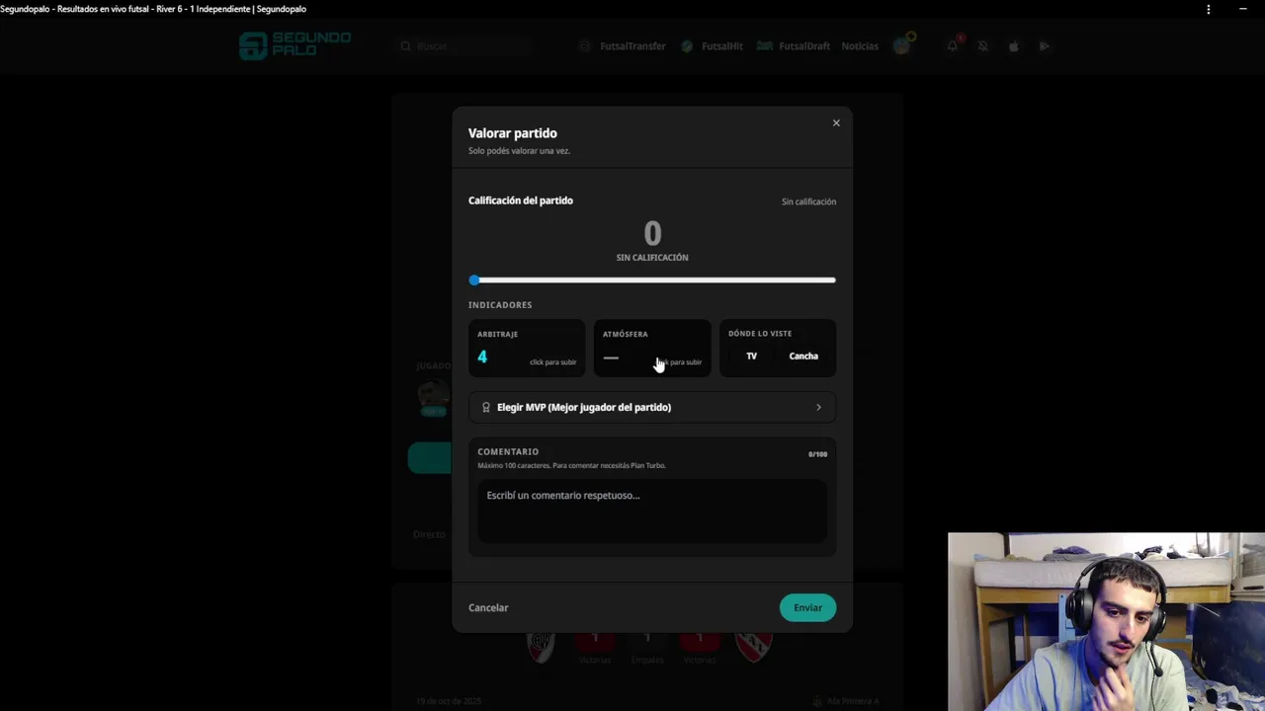Choose Cancha under Dónde lo viste

pyautogui.click(x=803, y=356)
